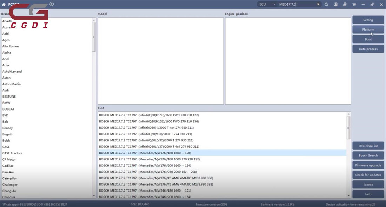Image resolution: width=386 pixels, height=207 pixels.
Task: Select ECU Mercedes A(W176) 250 2000 16v -- 208
Action: 222,172
